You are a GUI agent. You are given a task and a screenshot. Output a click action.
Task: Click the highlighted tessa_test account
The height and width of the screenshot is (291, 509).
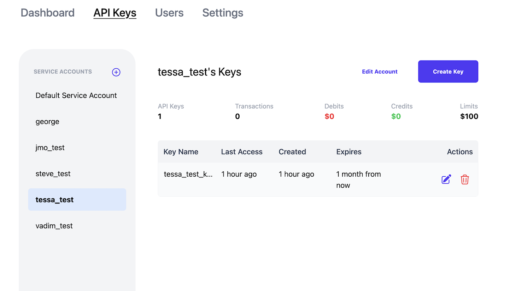(55, 199)
